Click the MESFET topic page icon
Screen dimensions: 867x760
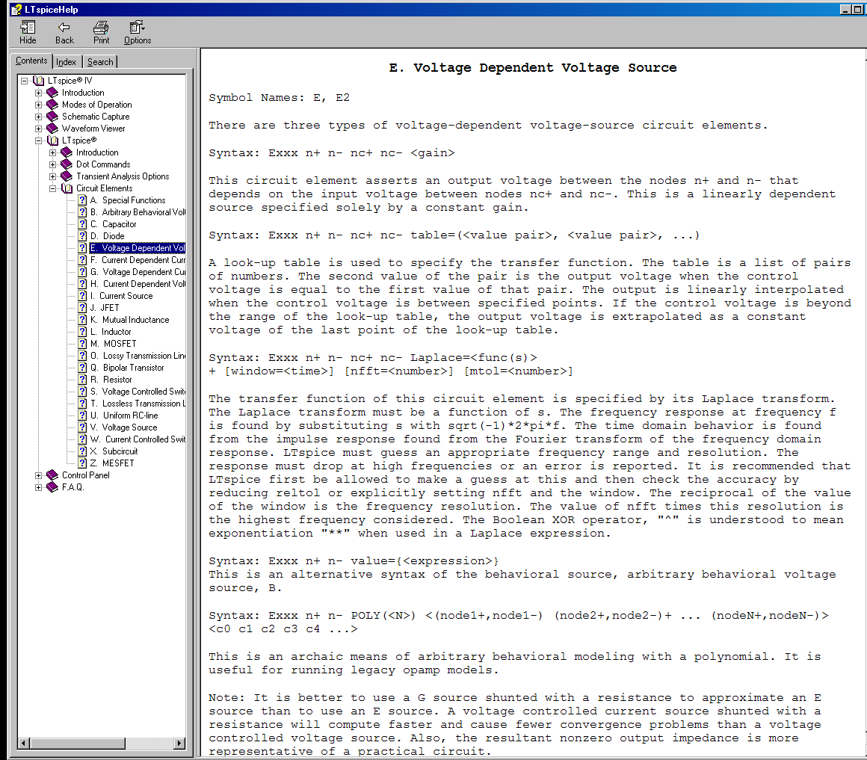81,463
